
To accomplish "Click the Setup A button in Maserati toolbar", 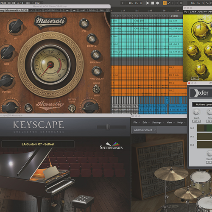I will 92,10.
